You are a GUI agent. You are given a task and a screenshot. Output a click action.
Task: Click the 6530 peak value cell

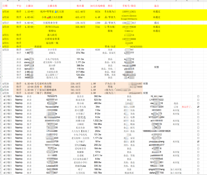click(98, 50)
